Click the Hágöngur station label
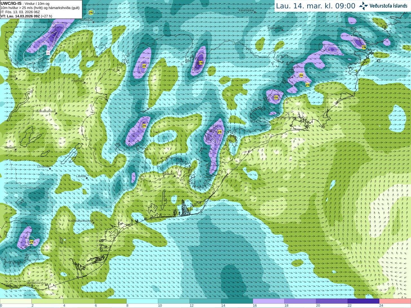The height and width of the screenshot is (308, 411). coord(77,80)
